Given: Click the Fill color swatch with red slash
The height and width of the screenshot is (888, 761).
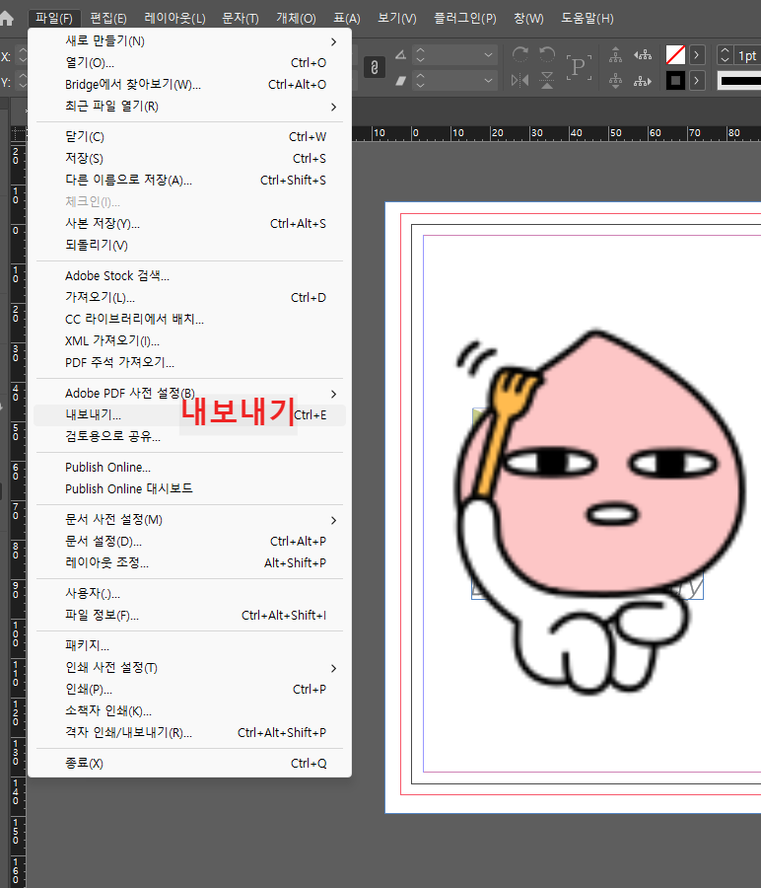Looking at the screenshot, I should click(675, 55).
